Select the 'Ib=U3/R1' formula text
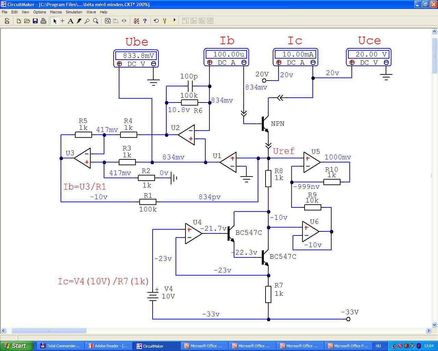The width and height of the screenshot is (438, 351). click(85, 187)
